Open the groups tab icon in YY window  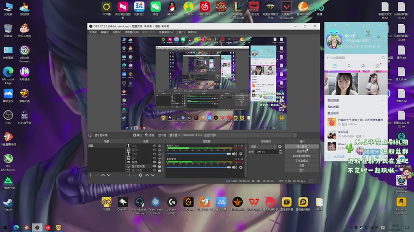[x=363, y=66]
